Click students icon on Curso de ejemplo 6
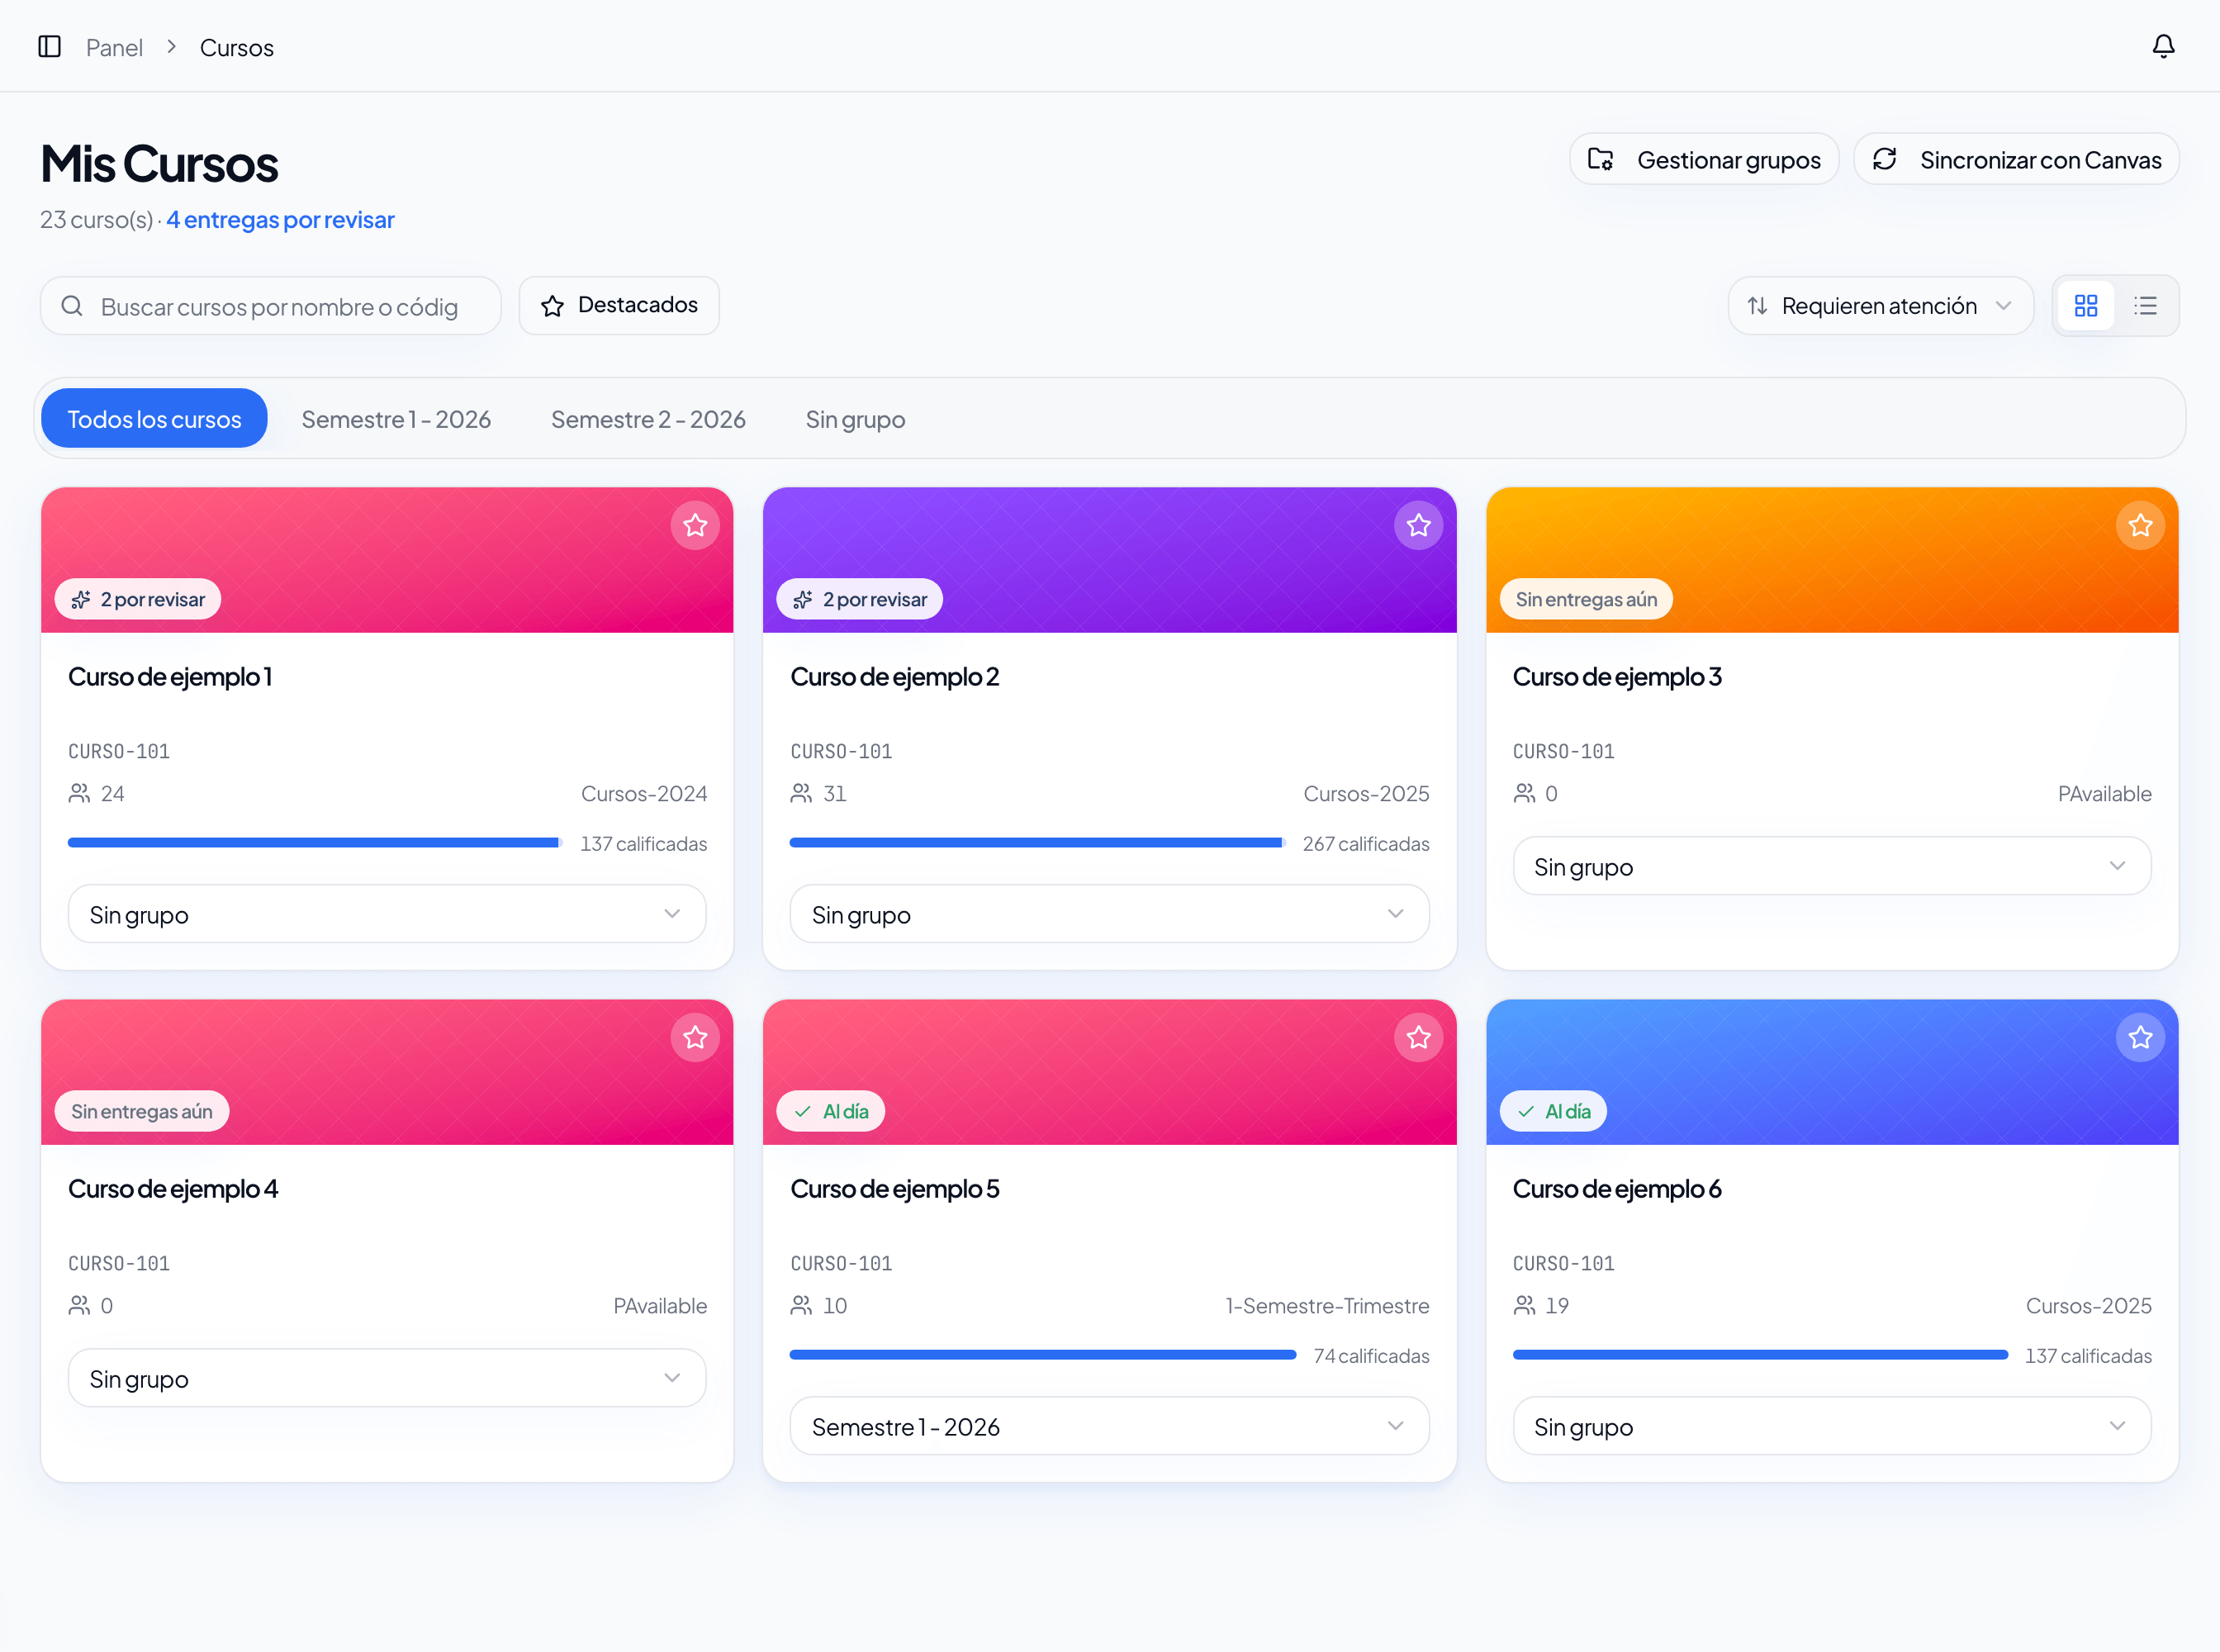Screen dimensions: 2220x1652 1524,1305
